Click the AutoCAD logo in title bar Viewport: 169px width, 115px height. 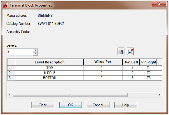[x=6, y=5]
